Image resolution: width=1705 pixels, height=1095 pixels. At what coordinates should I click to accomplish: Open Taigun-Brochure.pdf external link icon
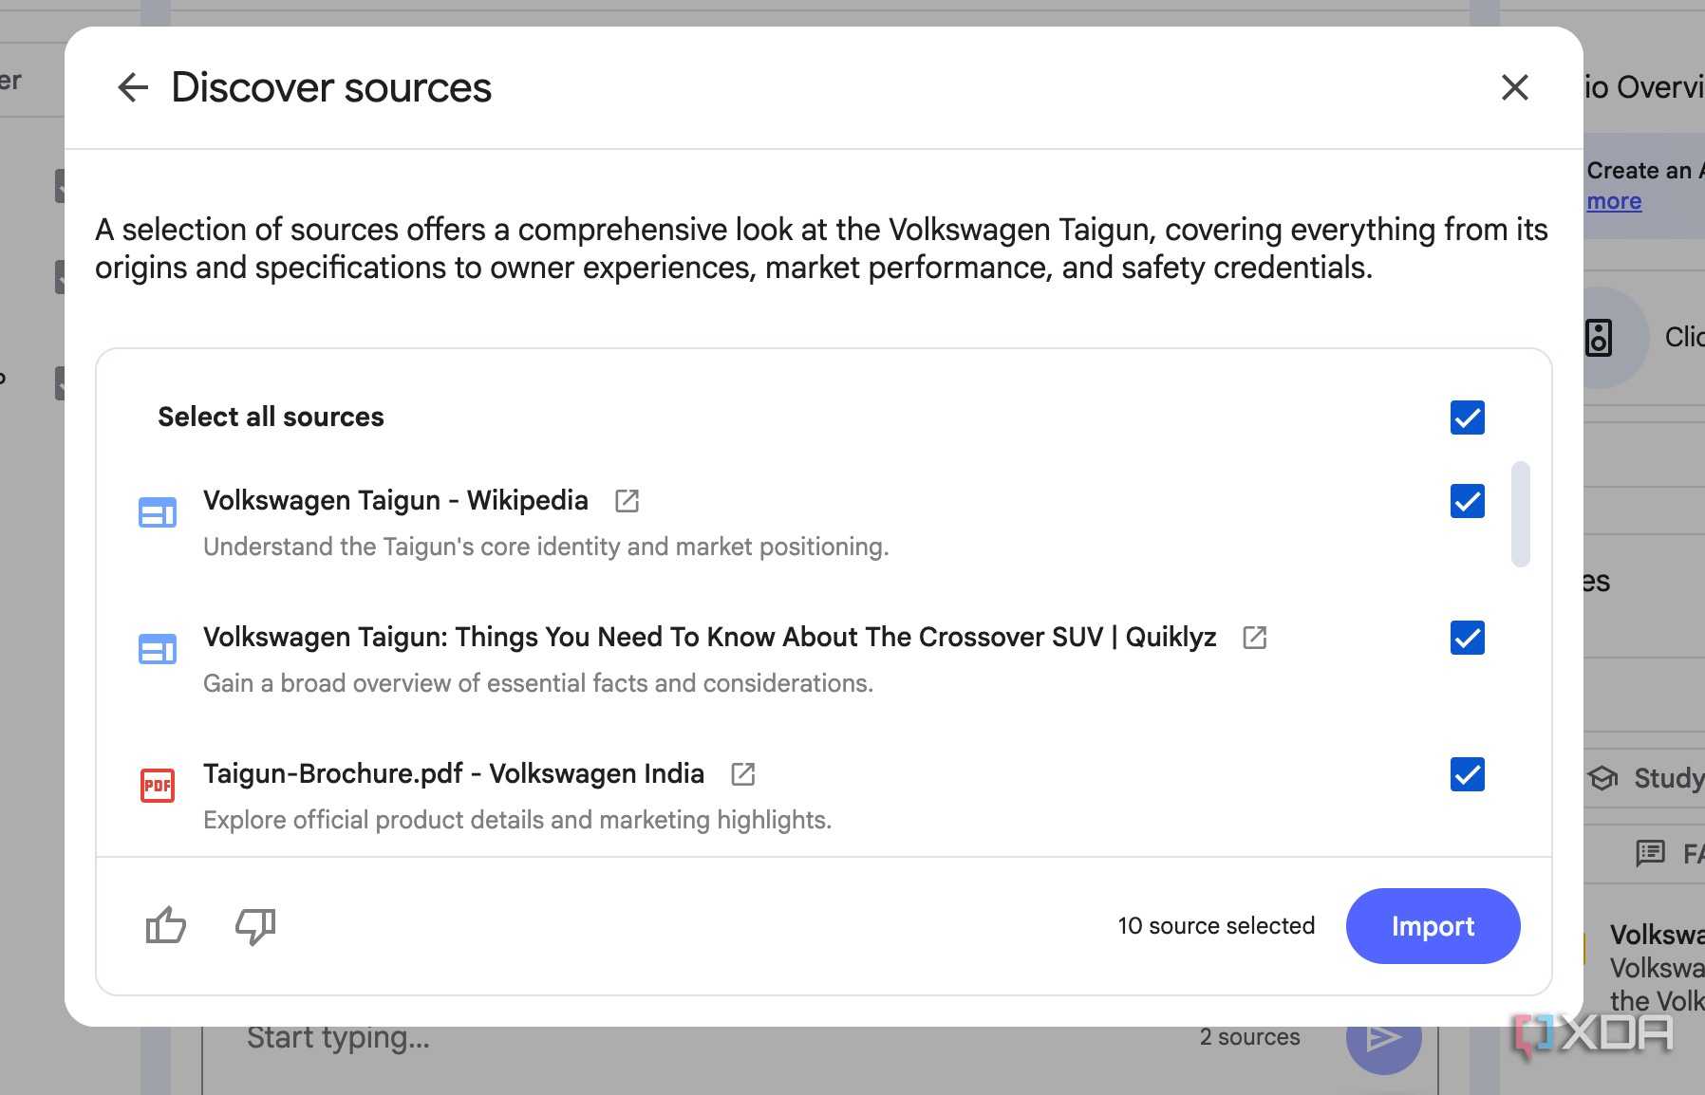[x=742, y=774]
